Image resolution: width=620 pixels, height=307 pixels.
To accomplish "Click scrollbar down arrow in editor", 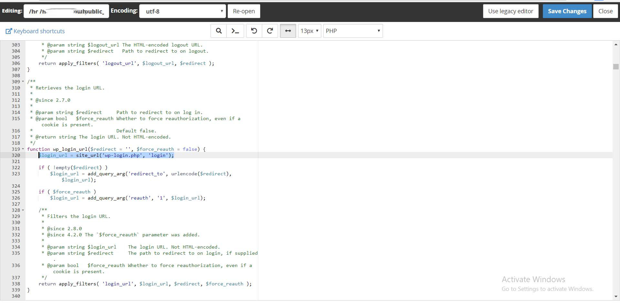I will coord(616,296).
